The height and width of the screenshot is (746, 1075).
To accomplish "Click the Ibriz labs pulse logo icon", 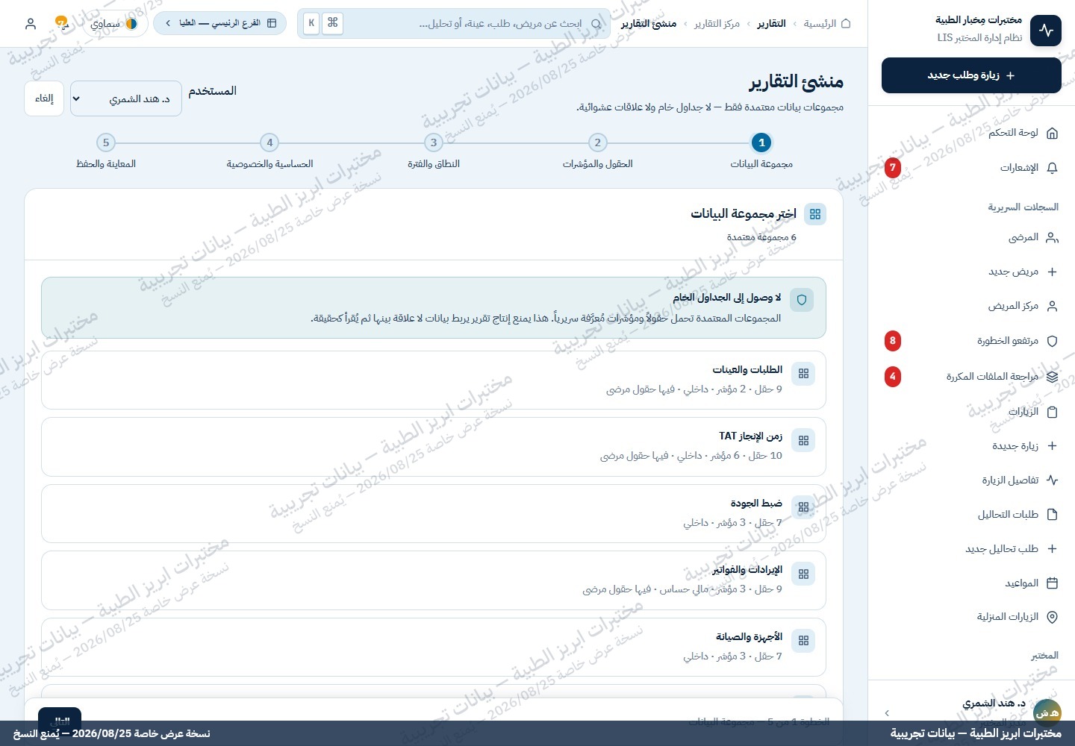I will [x=1045, y=31].
